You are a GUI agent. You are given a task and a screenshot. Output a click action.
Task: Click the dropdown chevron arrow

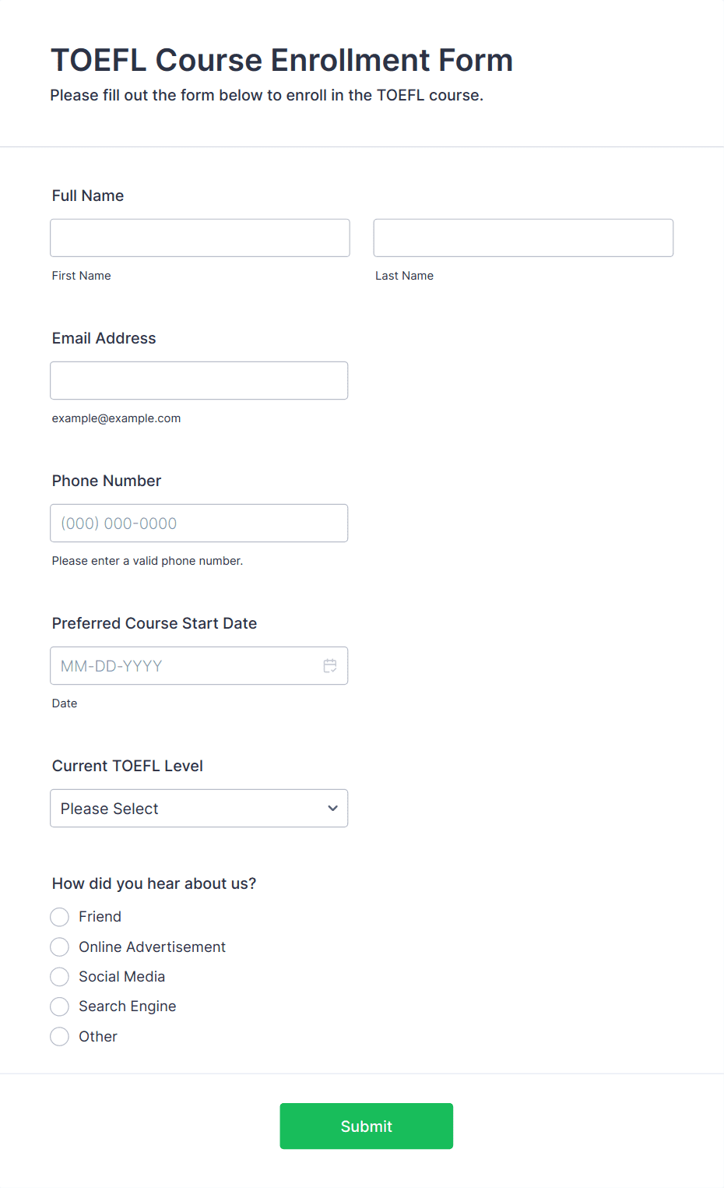pyautogui.click(x=332, y=809)
